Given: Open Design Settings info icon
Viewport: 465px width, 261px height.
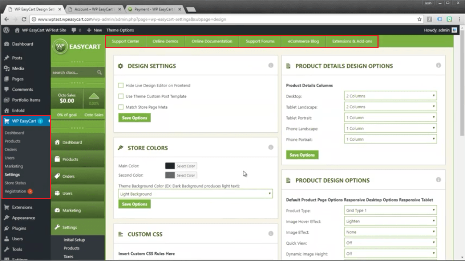Looking at the screenshot, I should (271, 65).
